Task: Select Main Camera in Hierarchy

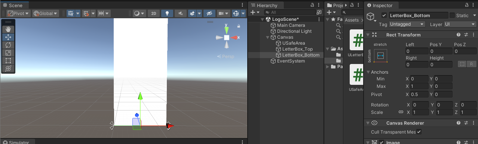Action: (x=291, y=25)
